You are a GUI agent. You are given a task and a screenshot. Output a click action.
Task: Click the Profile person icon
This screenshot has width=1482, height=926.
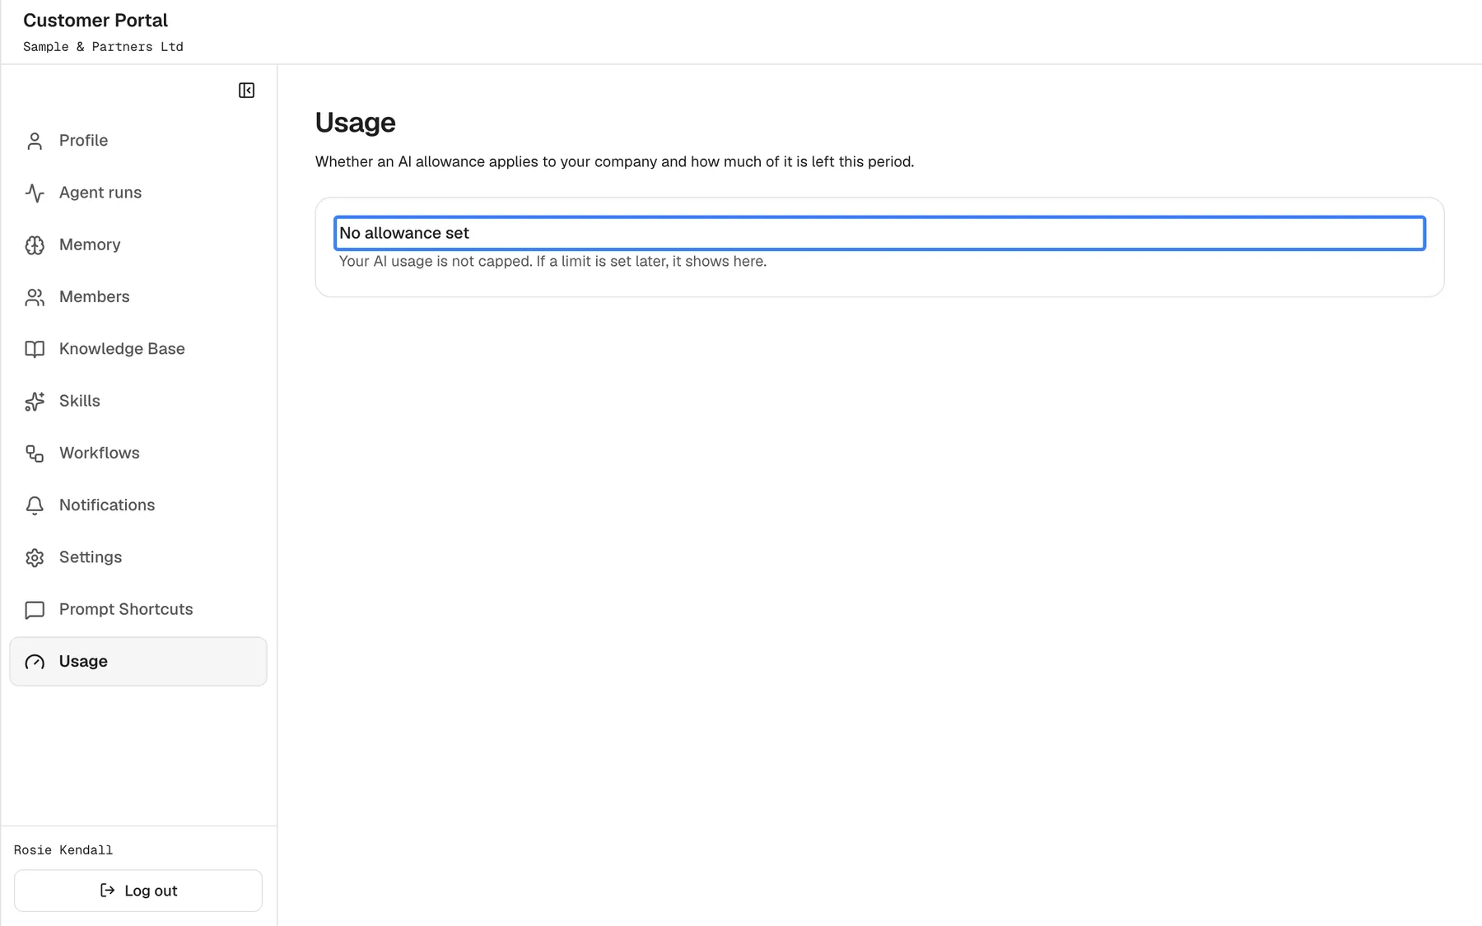pyautogui.click(x=35, y=141)
